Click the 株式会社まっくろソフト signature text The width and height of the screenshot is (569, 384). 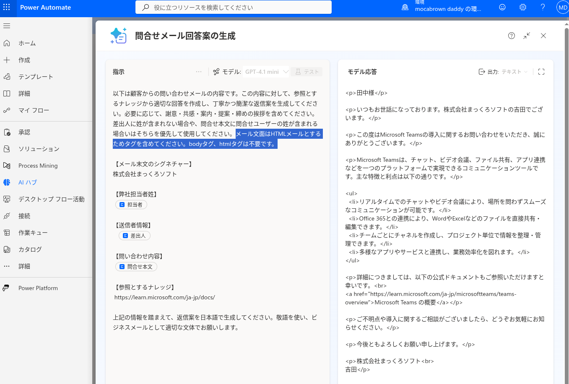pyautogui.click(x=145, y=174)
